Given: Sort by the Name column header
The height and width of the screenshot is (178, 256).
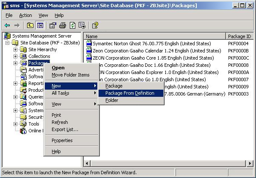Looking at the screenshot, I should (x=155, y=36).
